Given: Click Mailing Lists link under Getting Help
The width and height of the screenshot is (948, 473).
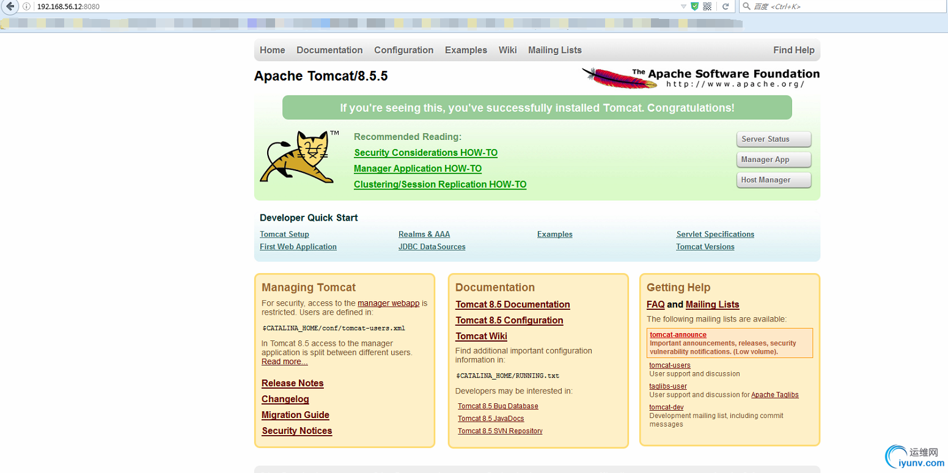Looking at the screenshot, I should [713, 304].
